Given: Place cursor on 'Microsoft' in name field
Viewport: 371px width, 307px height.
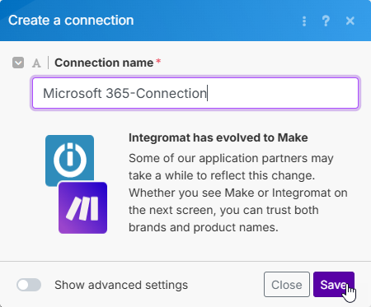Looking at the screenshot, I should coord(73,93).
